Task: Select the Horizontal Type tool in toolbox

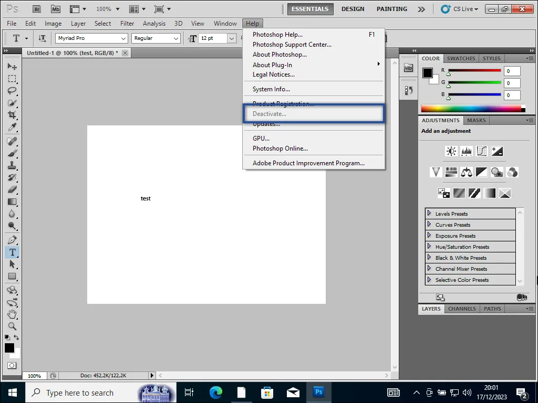Action: point(12,252)
